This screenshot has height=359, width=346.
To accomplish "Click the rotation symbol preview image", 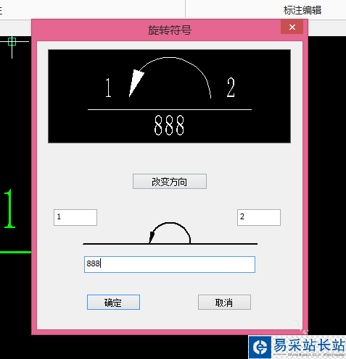I will click(169, 96).
